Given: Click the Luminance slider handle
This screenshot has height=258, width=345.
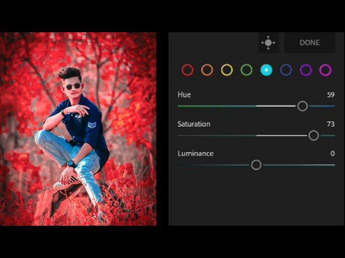Looking at the screenshot, I should coord(256,165).
